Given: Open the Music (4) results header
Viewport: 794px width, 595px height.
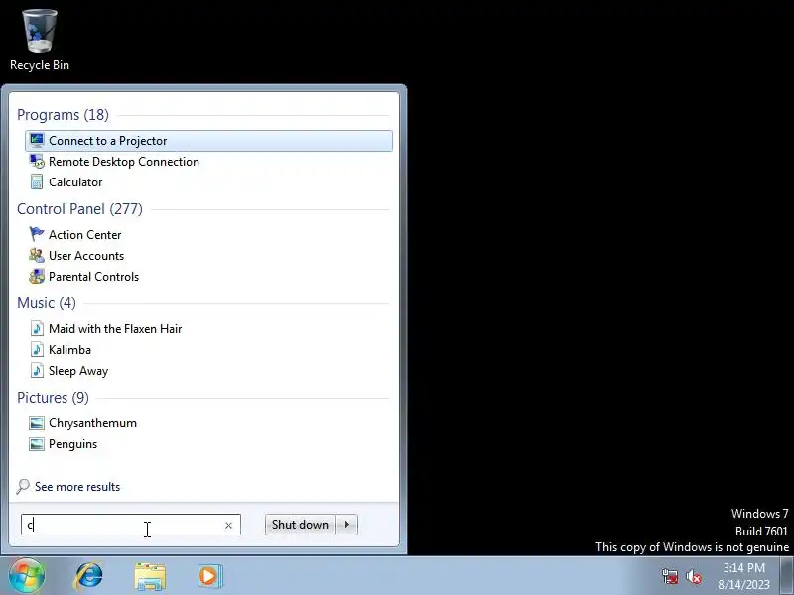Looking at the screenshot, I should (x=47, y=303).
